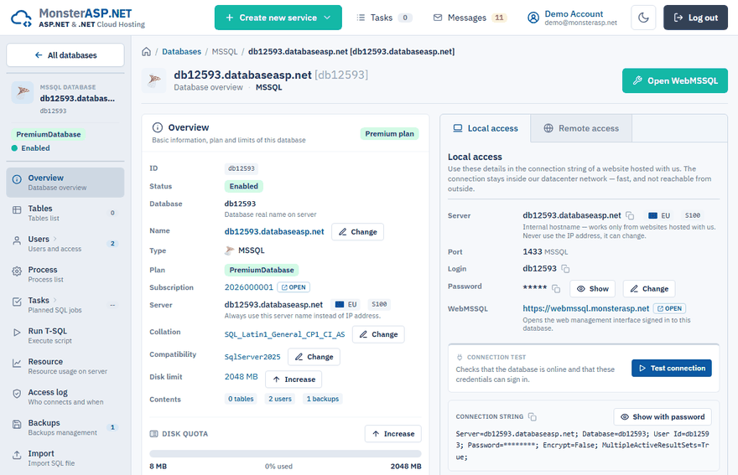This screenshot has width=738, height=475.
Task: Click the S100 server badge in Local access
Action: tap(693, 215)
